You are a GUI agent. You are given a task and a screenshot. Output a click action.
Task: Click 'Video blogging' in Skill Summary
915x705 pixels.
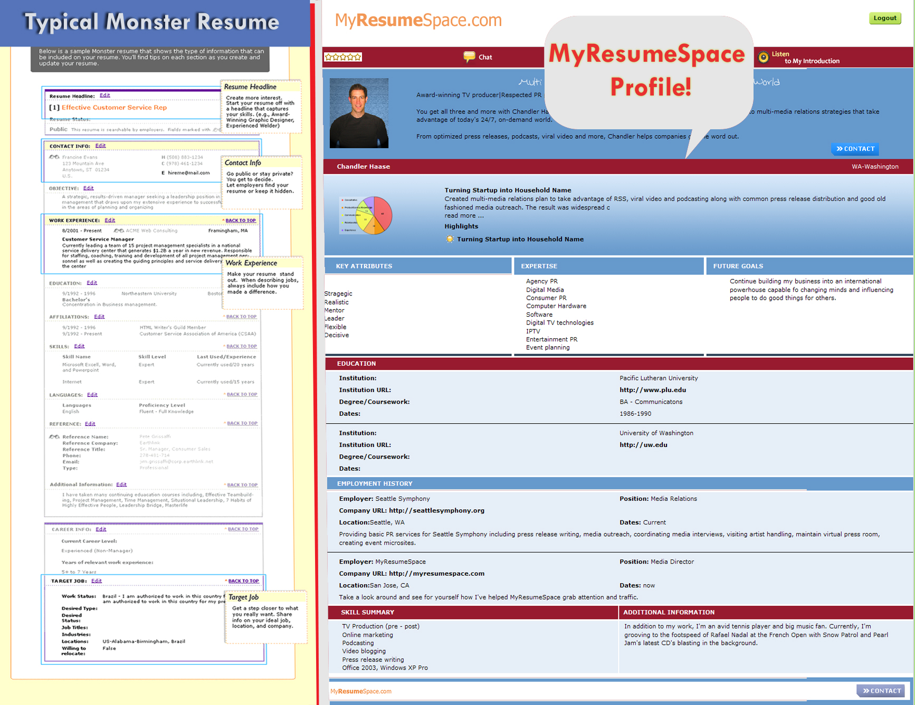point(364,651)
